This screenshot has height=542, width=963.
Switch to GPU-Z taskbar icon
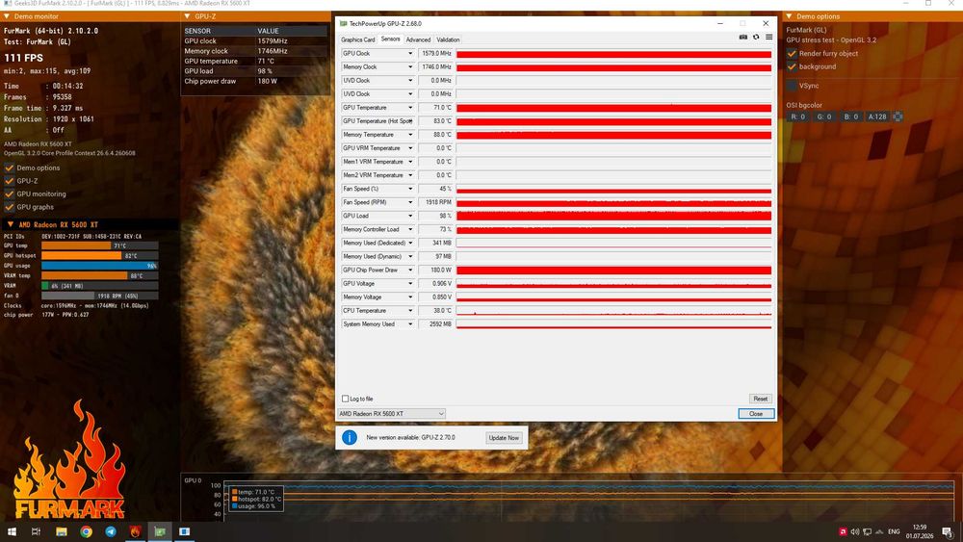click(x=160, y=531)
